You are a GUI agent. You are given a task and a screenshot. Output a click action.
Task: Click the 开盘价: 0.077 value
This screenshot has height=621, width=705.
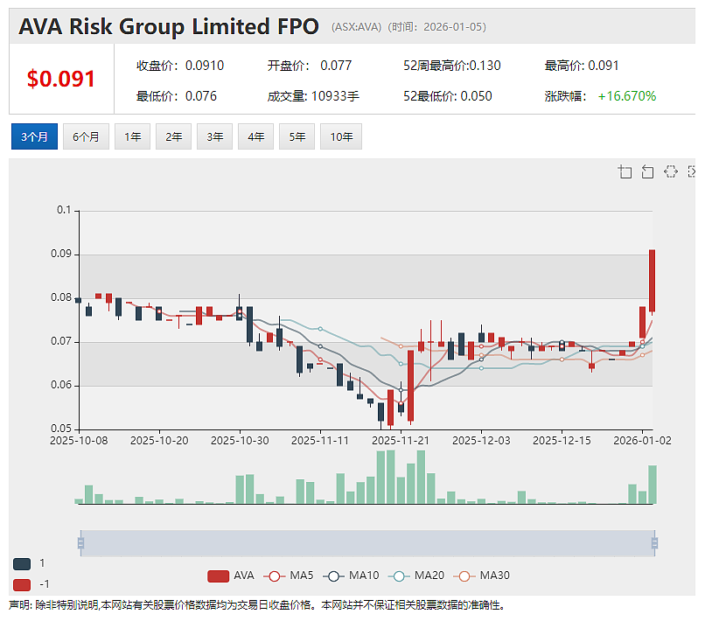tap(310, 66)
